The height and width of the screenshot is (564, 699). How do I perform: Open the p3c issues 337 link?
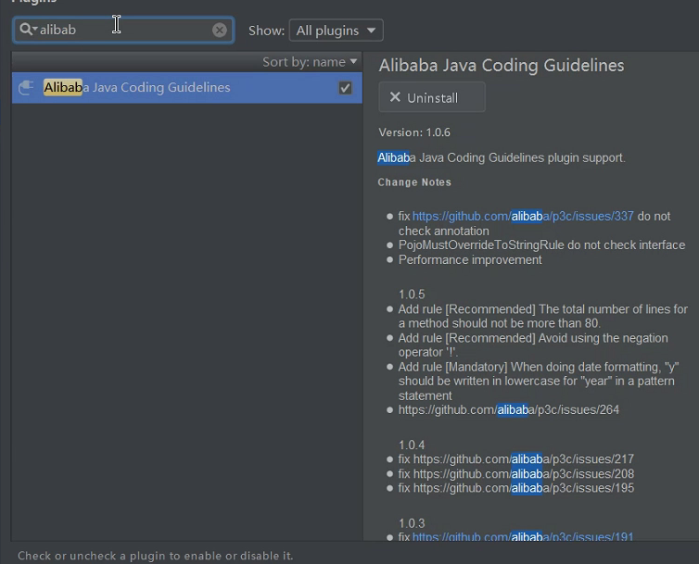click(523, 216)
